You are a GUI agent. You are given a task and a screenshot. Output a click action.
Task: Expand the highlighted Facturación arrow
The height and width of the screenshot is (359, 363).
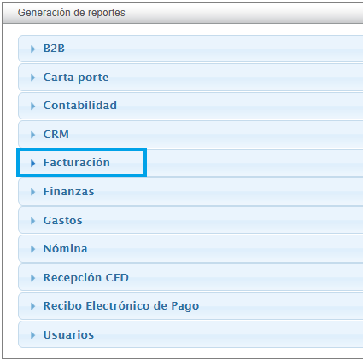[32, 163]
